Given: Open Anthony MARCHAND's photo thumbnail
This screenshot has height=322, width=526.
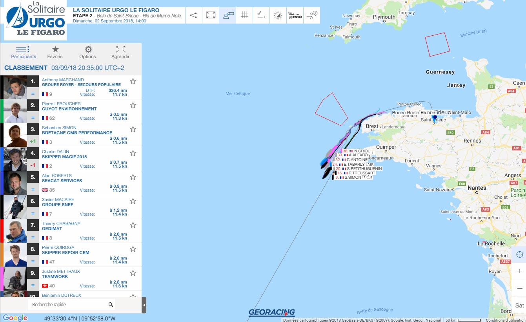Looking at the screenshot, I should 15,87.
